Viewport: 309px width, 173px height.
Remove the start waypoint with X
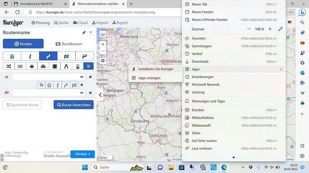click(90, 77)
